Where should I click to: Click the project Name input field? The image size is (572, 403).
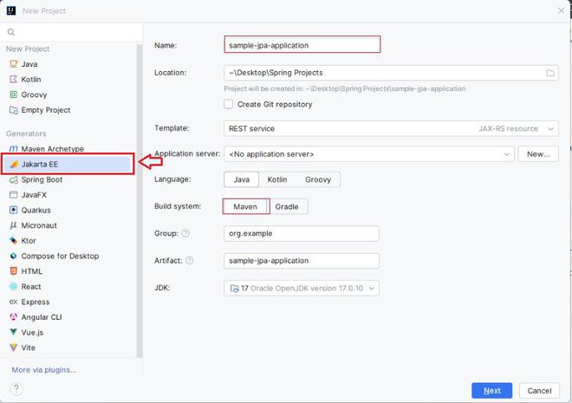[302, 45]
